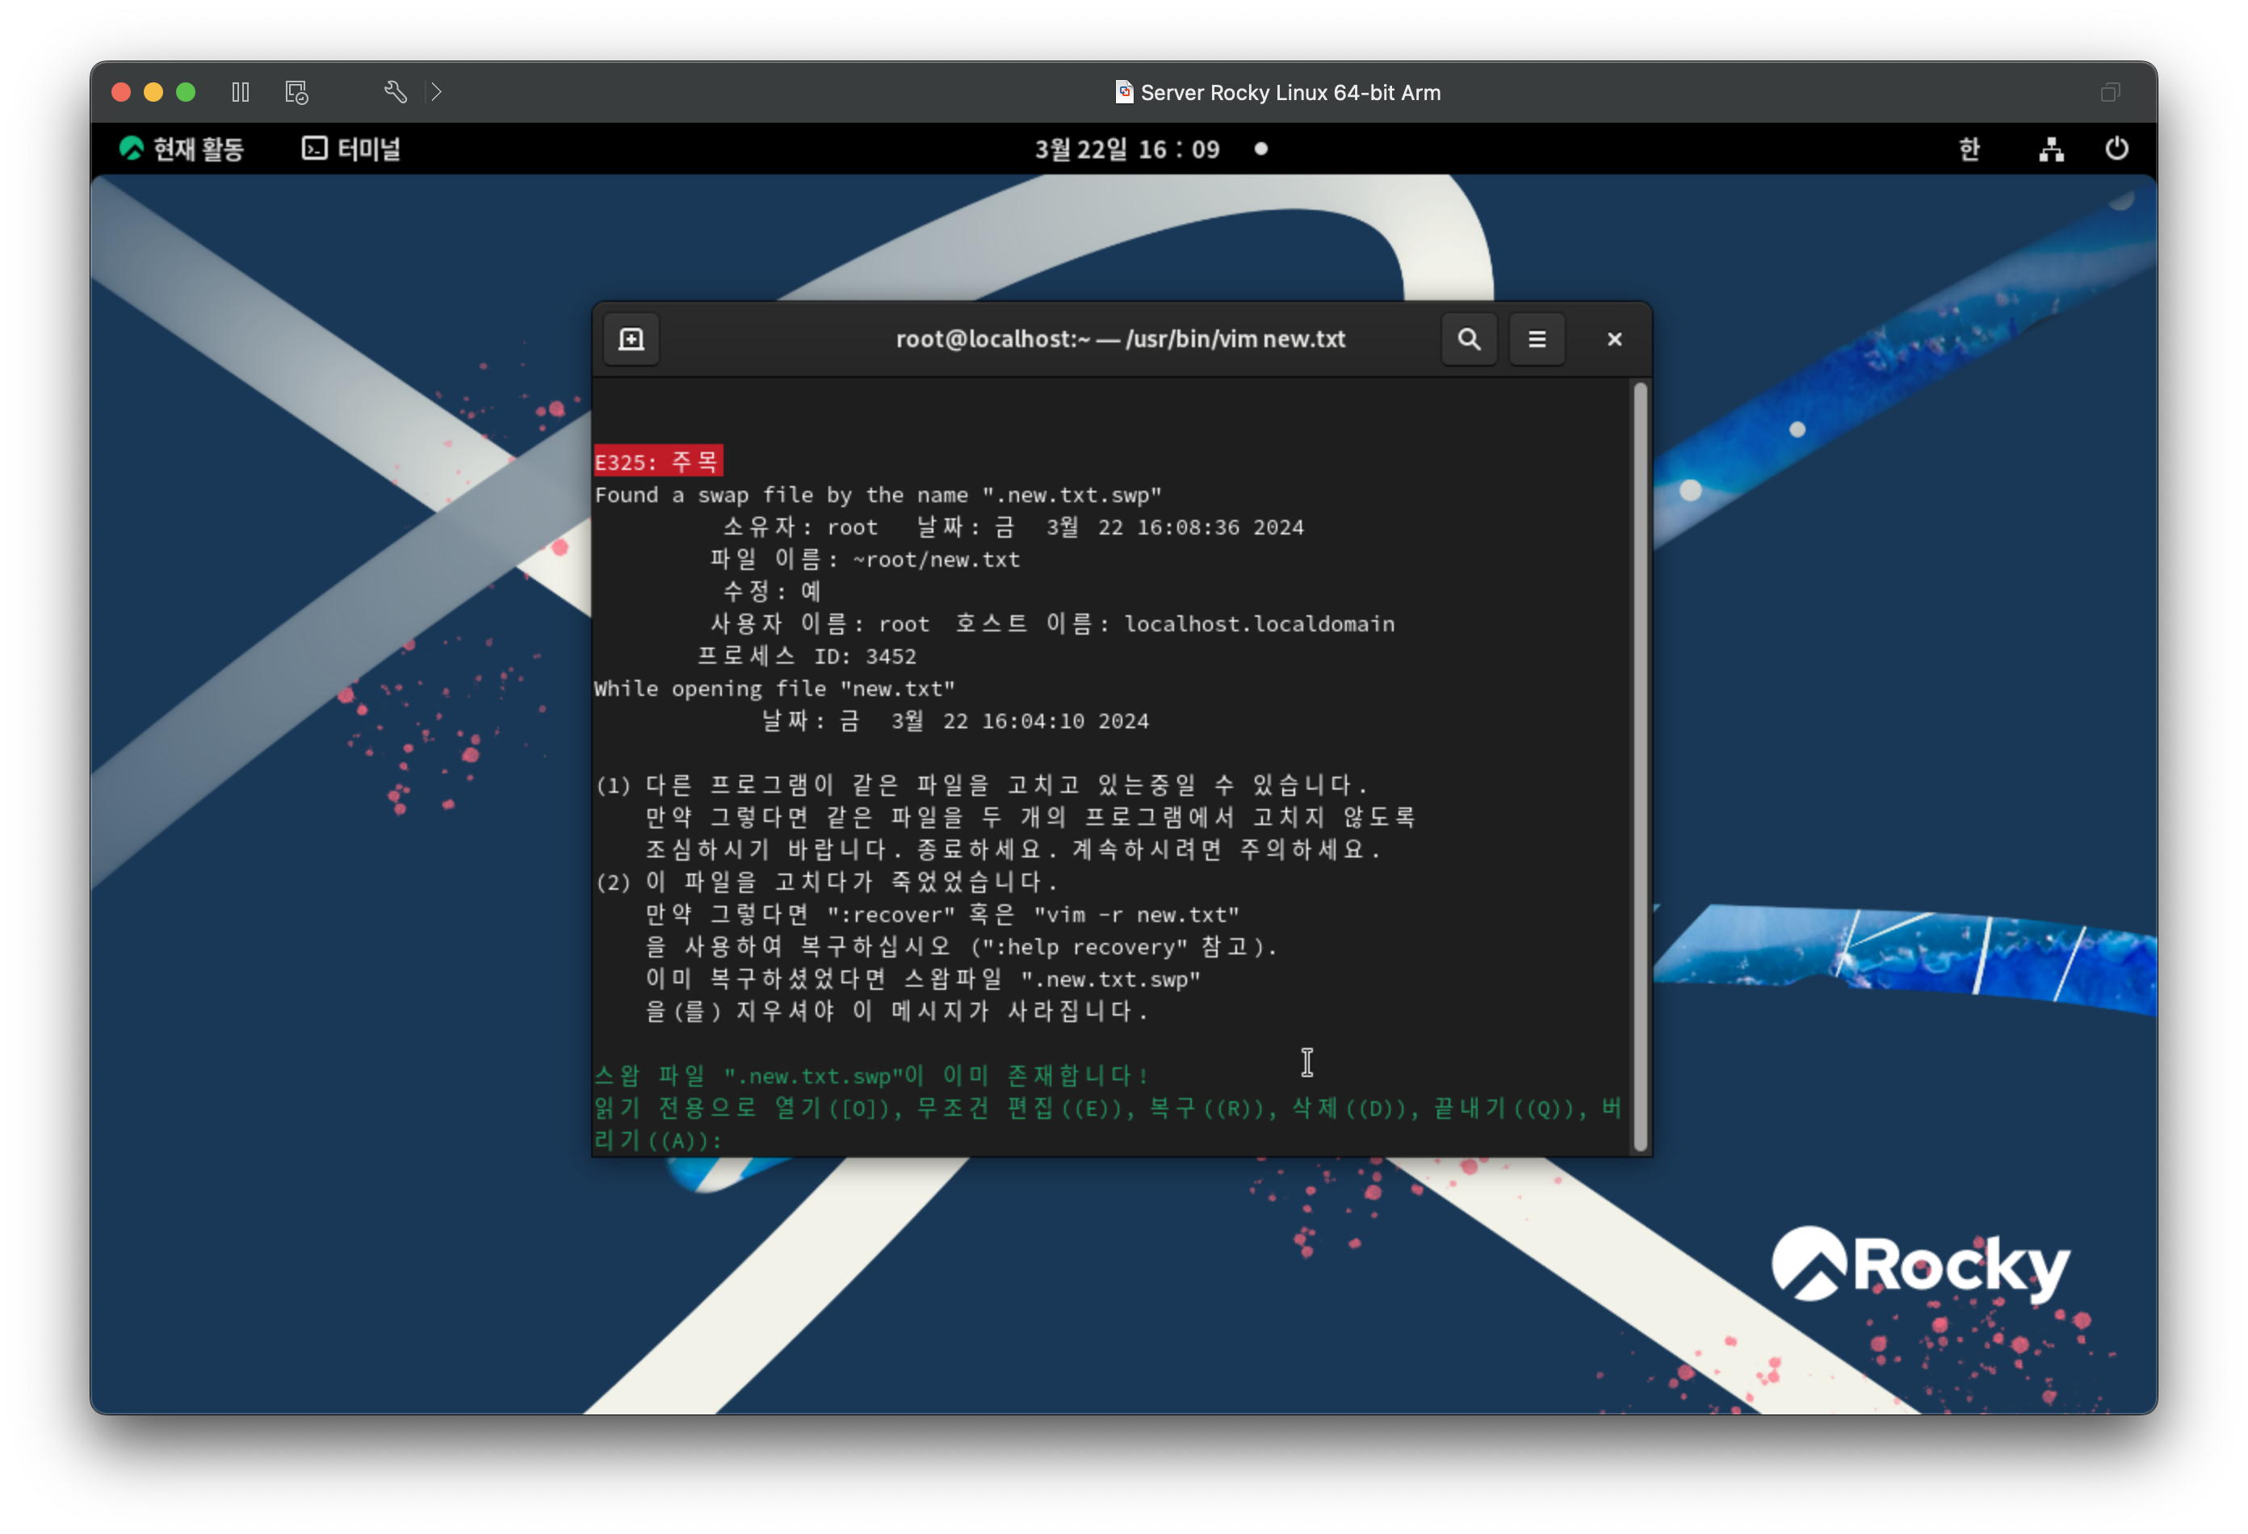Click the green macOS zoom button
Viewport: 2248px width, 1534px height.
[x=186, y=92]
